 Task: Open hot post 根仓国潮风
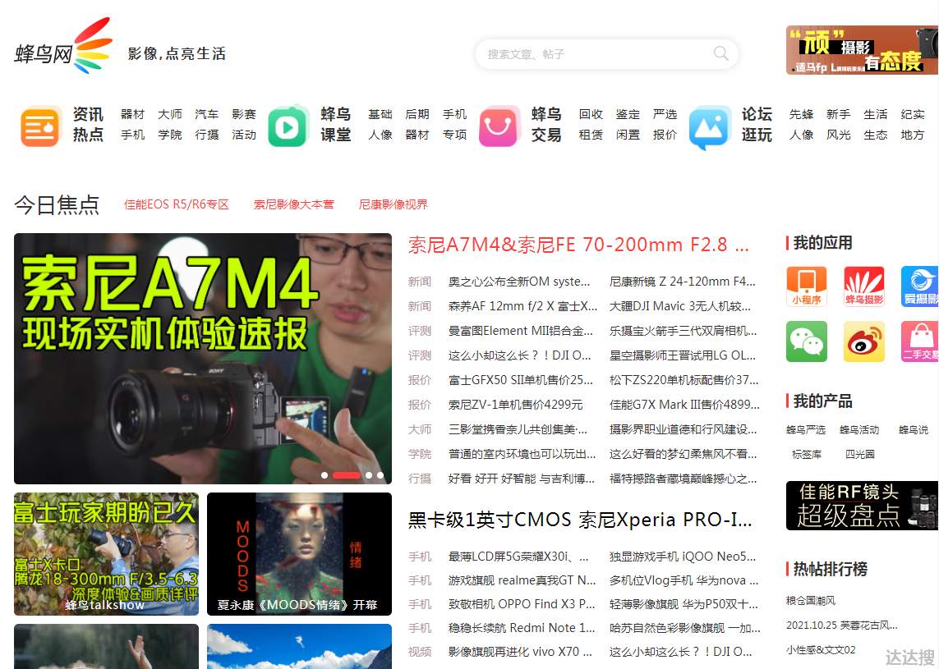point(811,601)
